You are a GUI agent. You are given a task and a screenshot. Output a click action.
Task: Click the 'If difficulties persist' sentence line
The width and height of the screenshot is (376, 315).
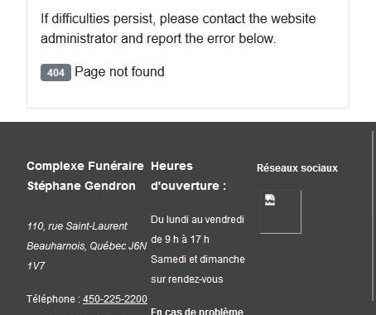tap(178, 19)
